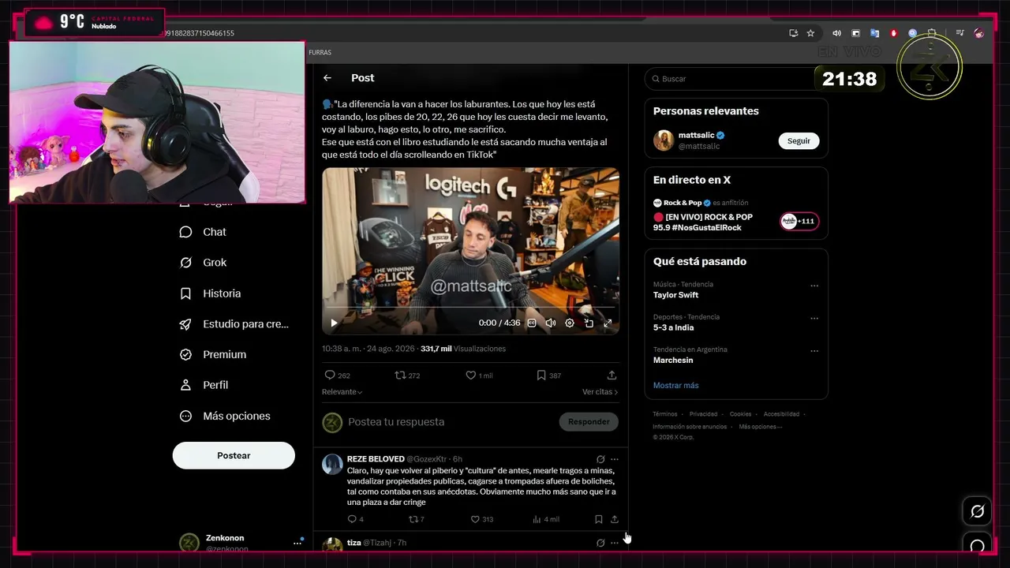Click the browser install app icon

793,33
